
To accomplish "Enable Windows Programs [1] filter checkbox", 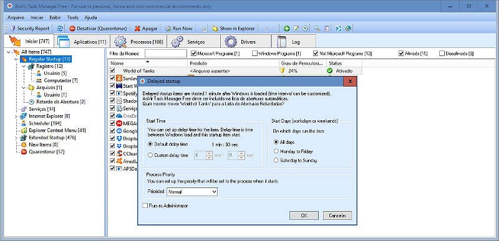I will (x=254, y=54).
